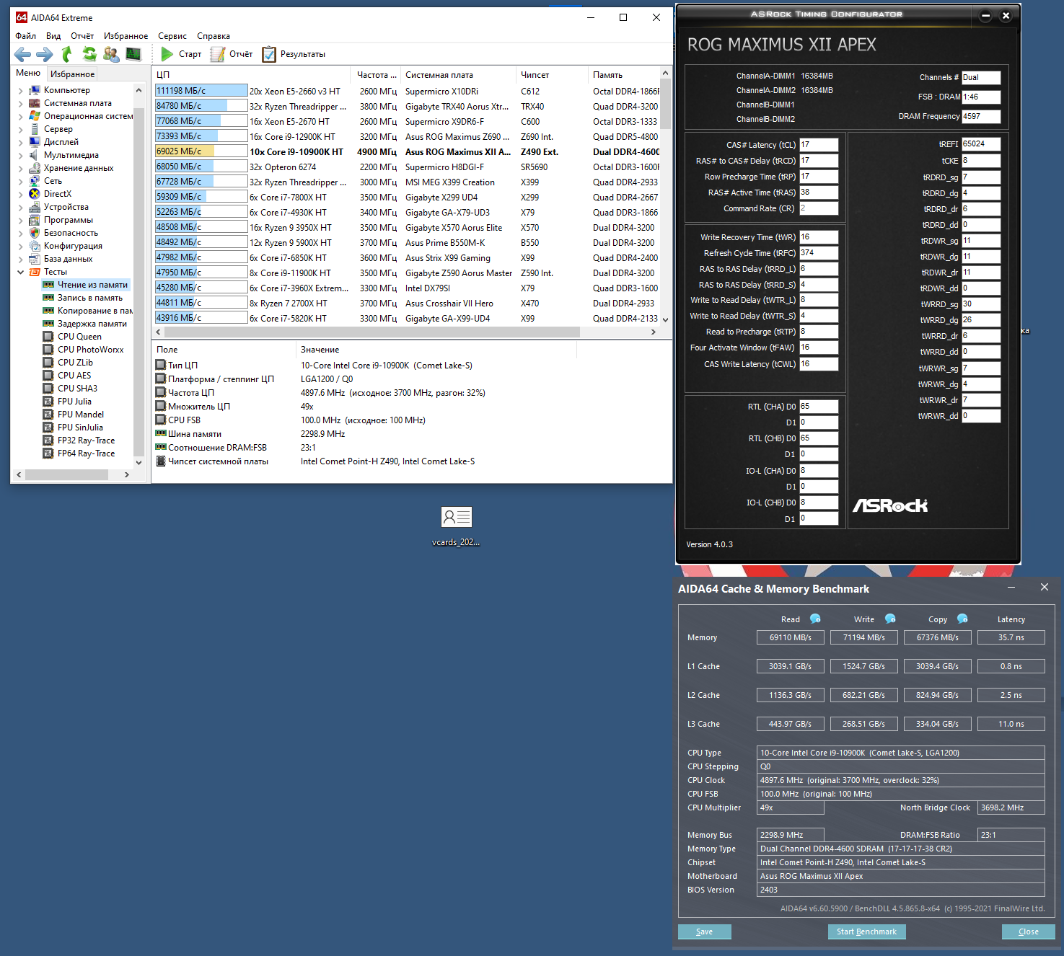
Task: Open the Компьютер icon in the tree
Action: (x=35, y=90)
